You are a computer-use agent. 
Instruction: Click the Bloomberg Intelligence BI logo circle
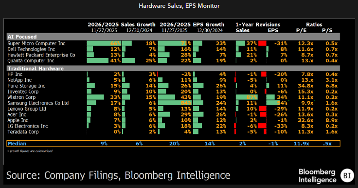(x=347, y=176)
